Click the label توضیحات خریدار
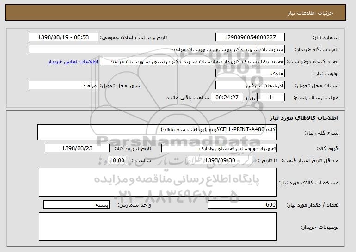The width and height of the screenshot is (356, 252). (319, 227)
